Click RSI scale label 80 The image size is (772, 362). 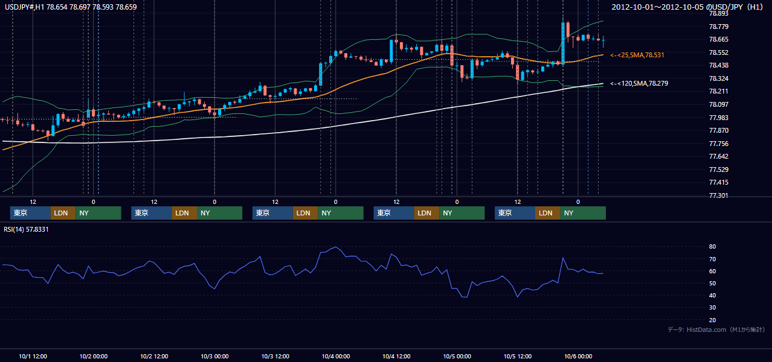[x=712, y=247]
